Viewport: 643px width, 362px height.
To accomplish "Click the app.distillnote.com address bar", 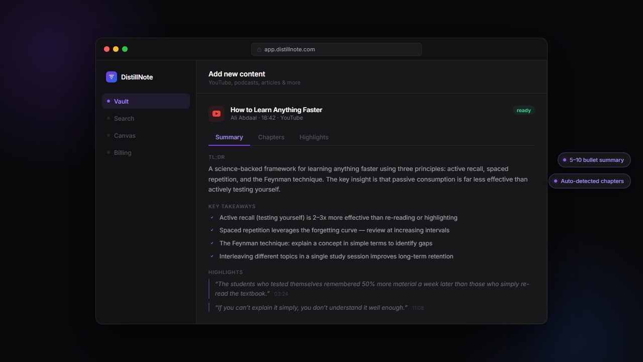I will click(337, 49).
